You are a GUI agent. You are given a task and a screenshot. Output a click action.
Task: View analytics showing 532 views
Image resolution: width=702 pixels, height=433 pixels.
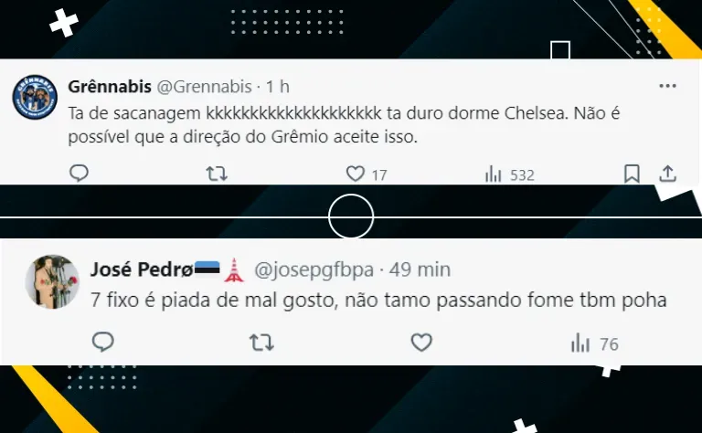[x=510, y=174]
